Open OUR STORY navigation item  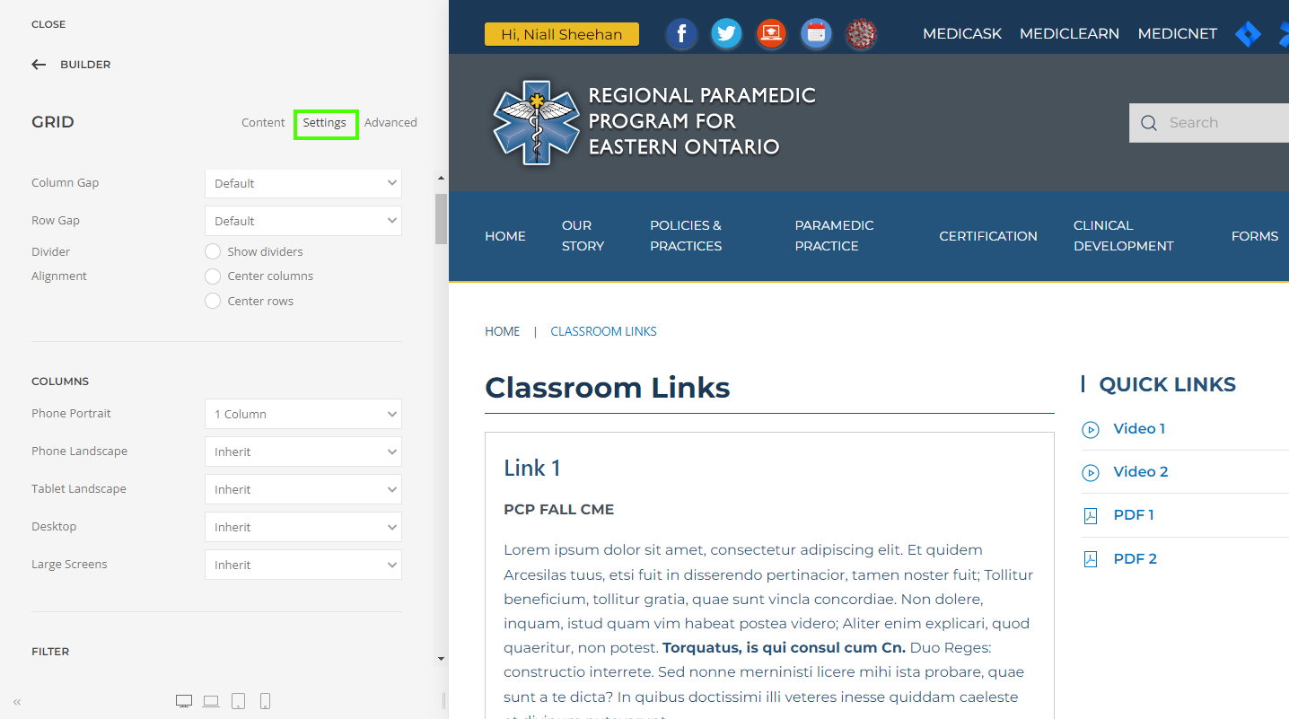point(583,236)
